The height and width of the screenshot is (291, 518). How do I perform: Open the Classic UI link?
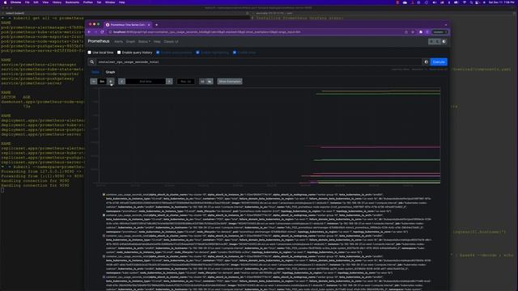pyautogui.click(x=171, y=41)
